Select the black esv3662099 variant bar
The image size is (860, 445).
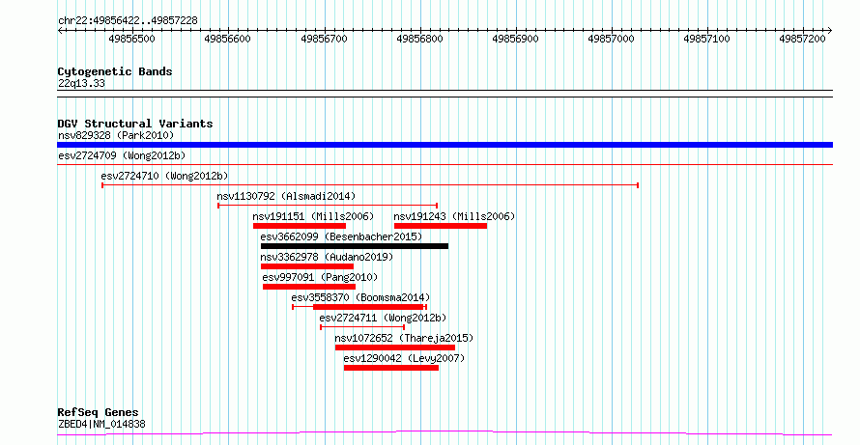coord(355,246)
